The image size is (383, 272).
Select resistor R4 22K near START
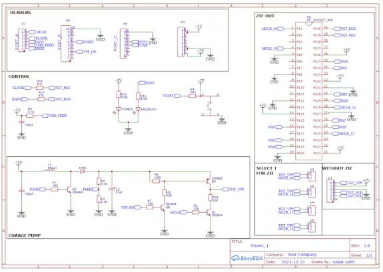coord(192,96)
